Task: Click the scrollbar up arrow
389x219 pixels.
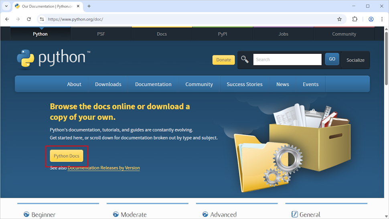Action: 386,29
